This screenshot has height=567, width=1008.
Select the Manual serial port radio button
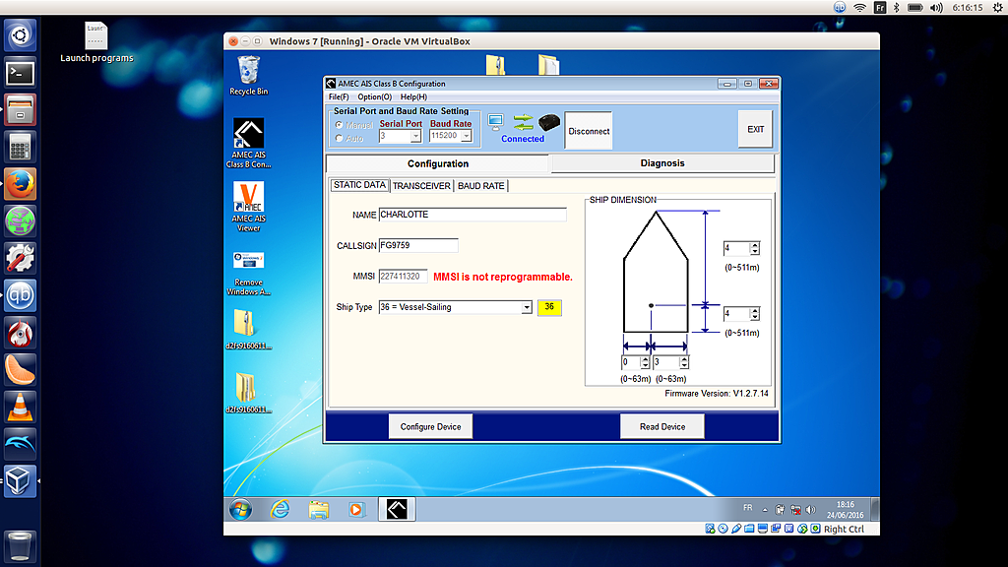point(339,125)
